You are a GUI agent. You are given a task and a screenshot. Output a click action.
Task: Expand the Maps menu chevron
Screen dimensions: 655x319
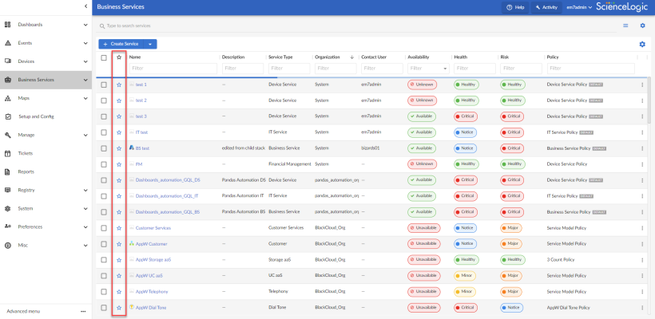point(85,98)
